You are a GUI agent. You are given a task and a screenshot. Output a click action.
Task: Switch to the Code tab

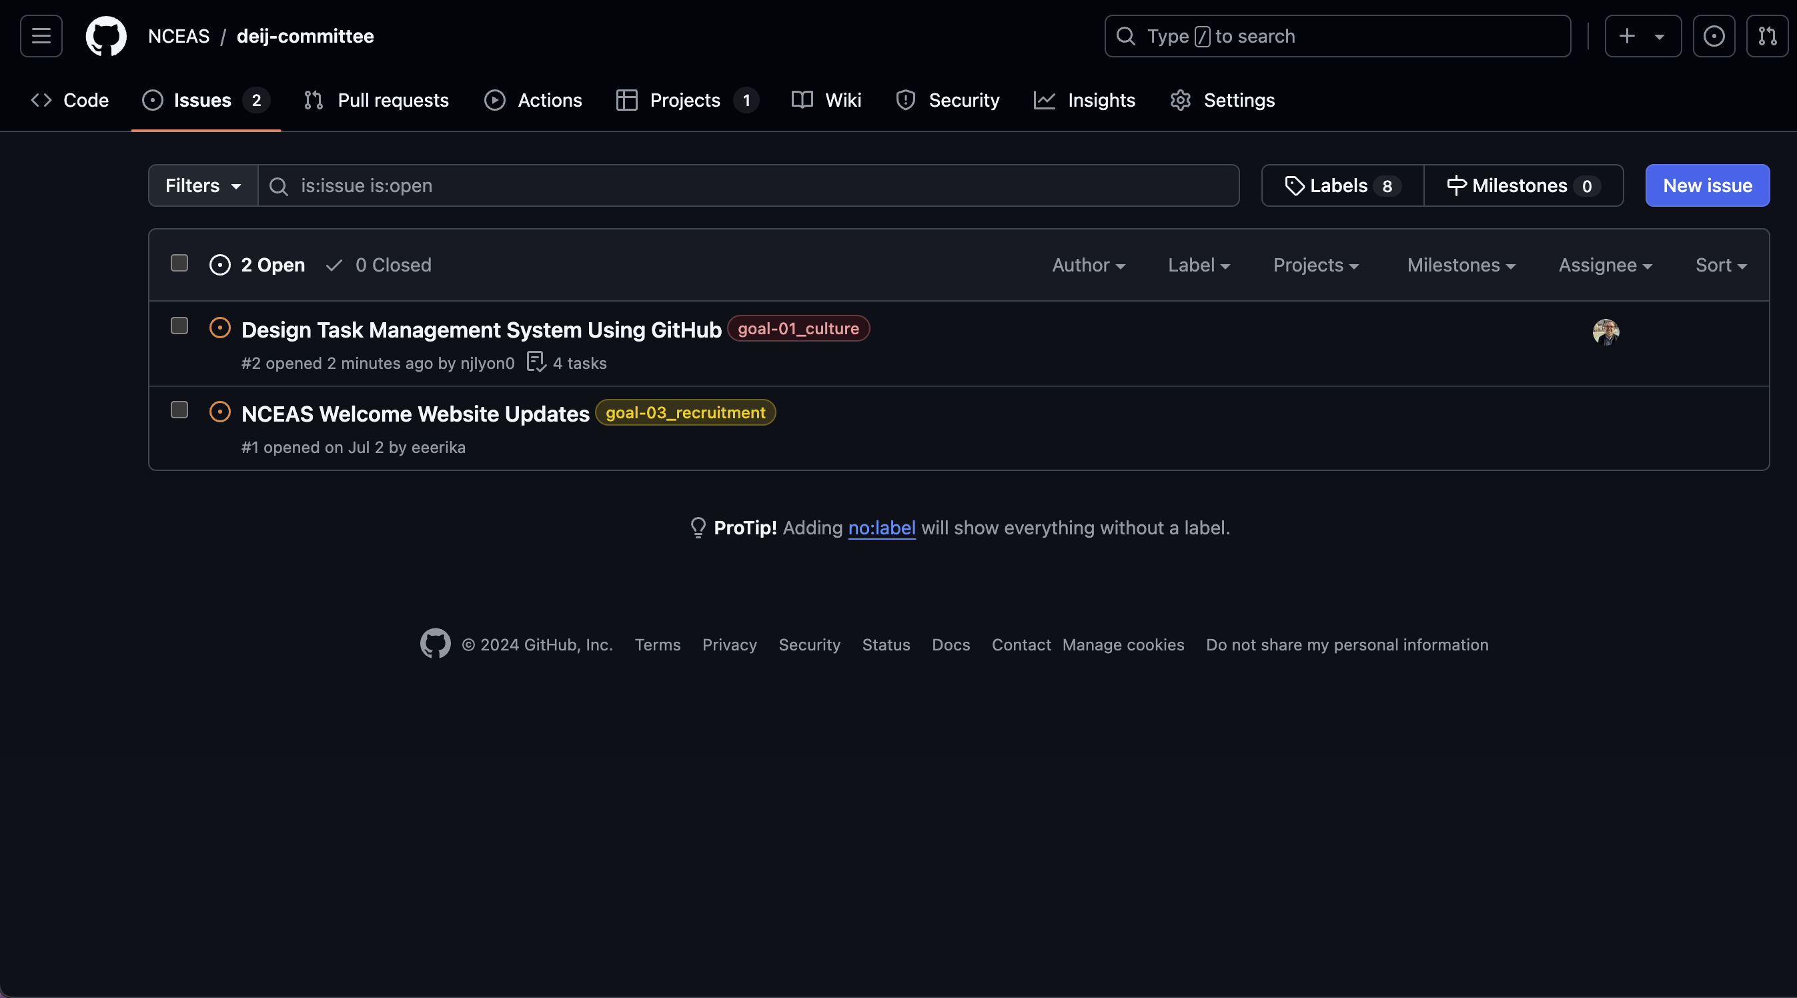70,100
